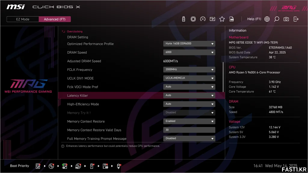Click the MSI Performance Gaming logo

(28, 86)
